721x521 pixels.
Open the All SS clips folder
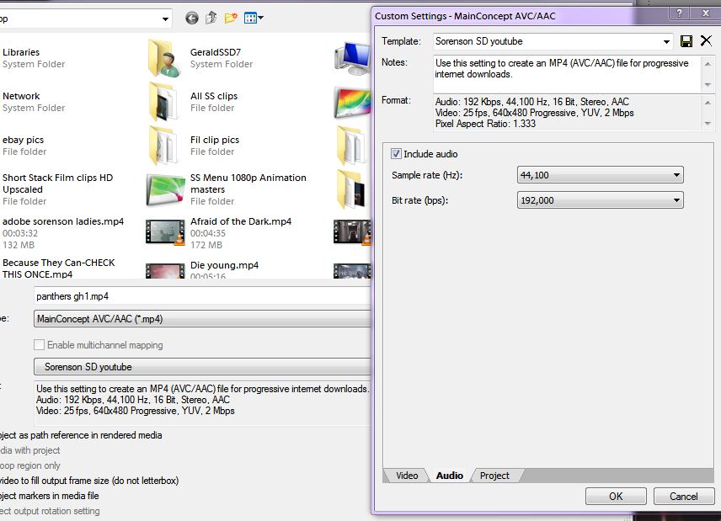coord(166,101)
